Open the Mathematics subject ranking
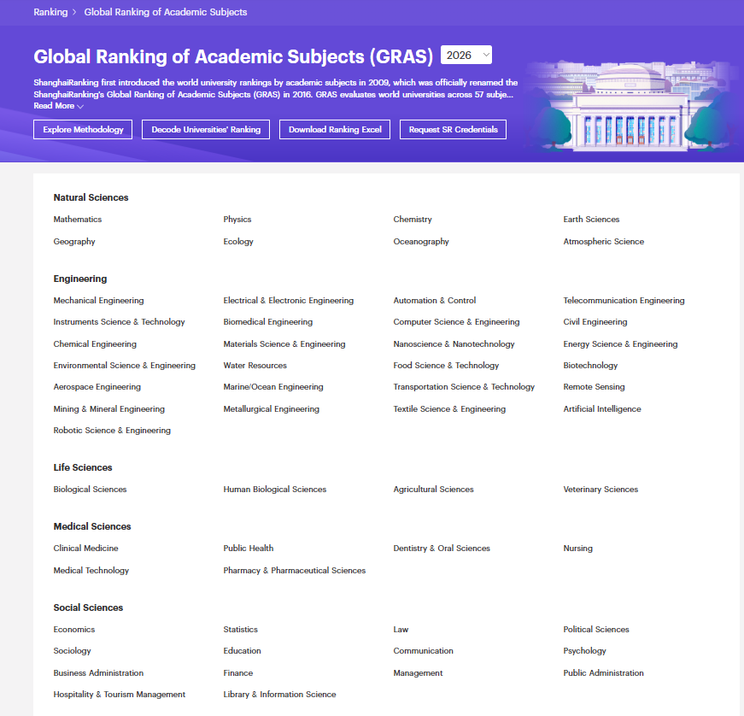744x716 pixels. pyautogui.click(x=78, y=220)
